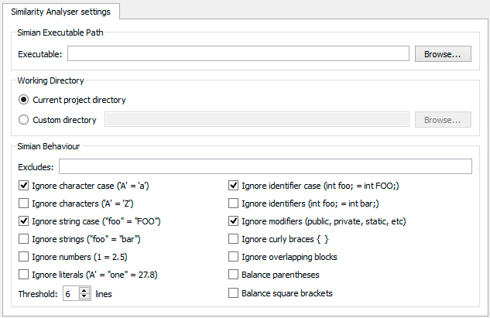Increase Threshold lines with up arrow

(x=84, y=290)
